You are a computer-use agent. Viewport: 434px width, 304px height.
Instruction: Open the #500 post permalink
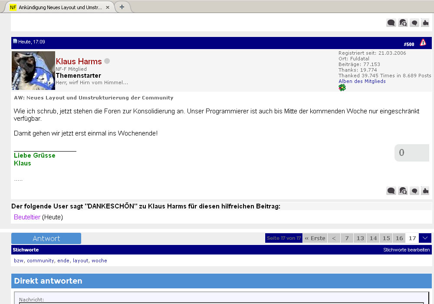pos(409,44)
